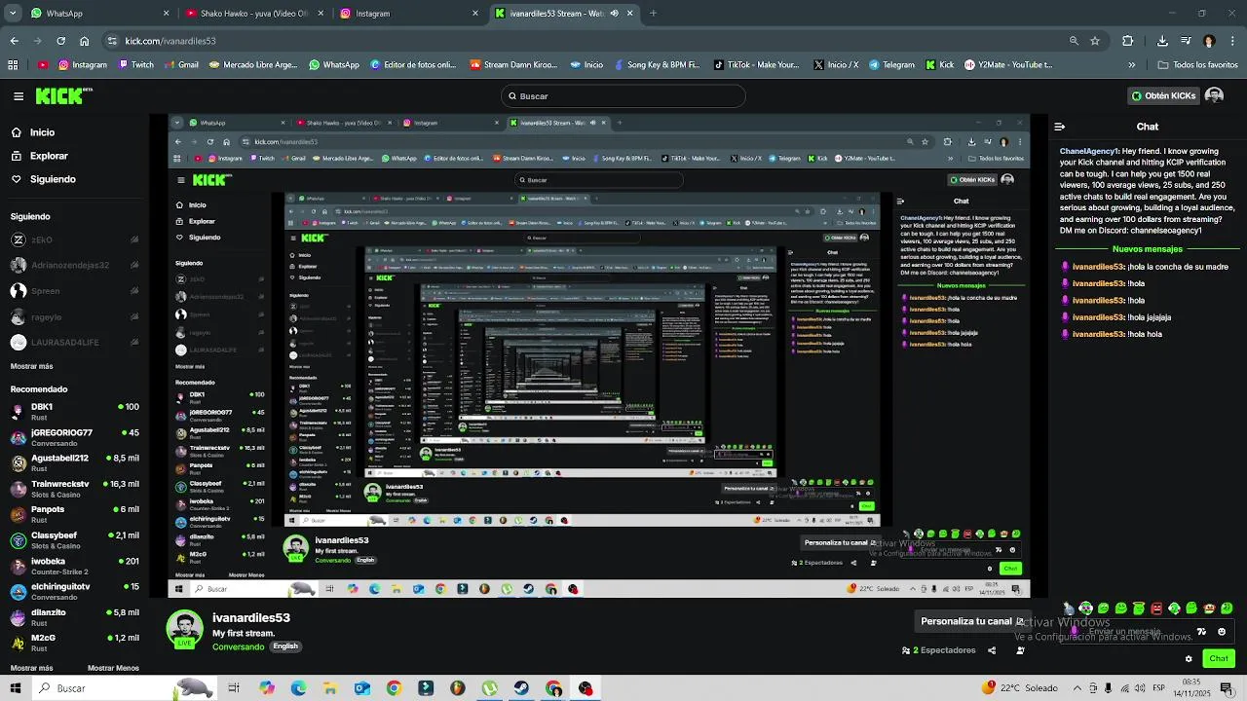1247x701 pixels.
Task: Open the Twitch bookmark
Action: (135, 65)
